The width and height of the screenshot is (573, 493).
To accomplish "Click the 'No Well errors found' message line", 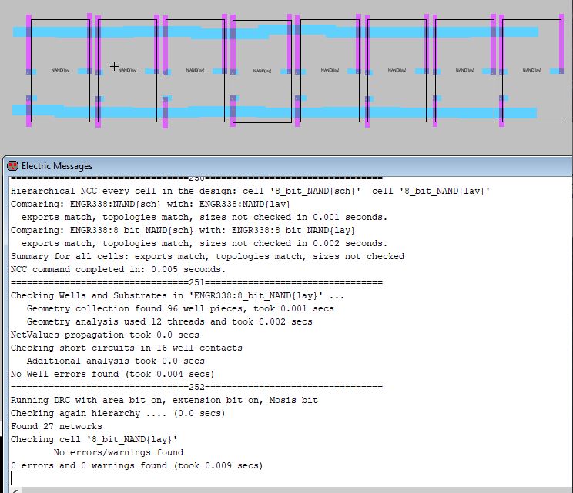I will pos(112,374).
